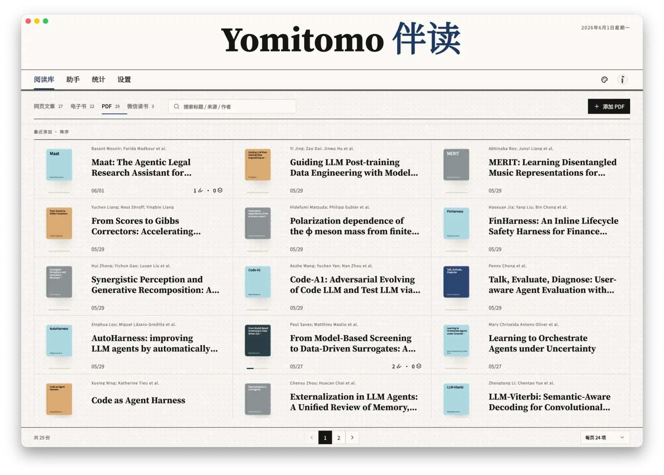Open Polarization dependence of the ϕ meson title
Screen dimensions: 664x475
click(x=354, y=226)
